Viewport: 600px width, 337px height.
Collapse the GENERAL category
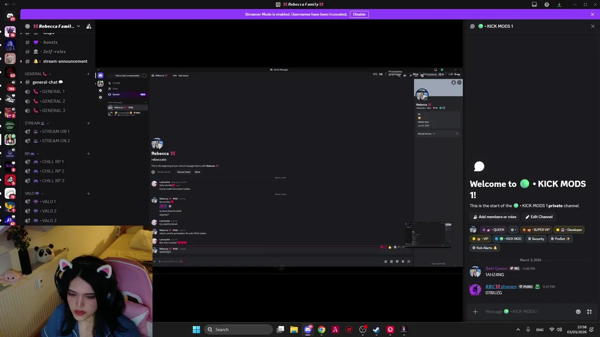37,74
